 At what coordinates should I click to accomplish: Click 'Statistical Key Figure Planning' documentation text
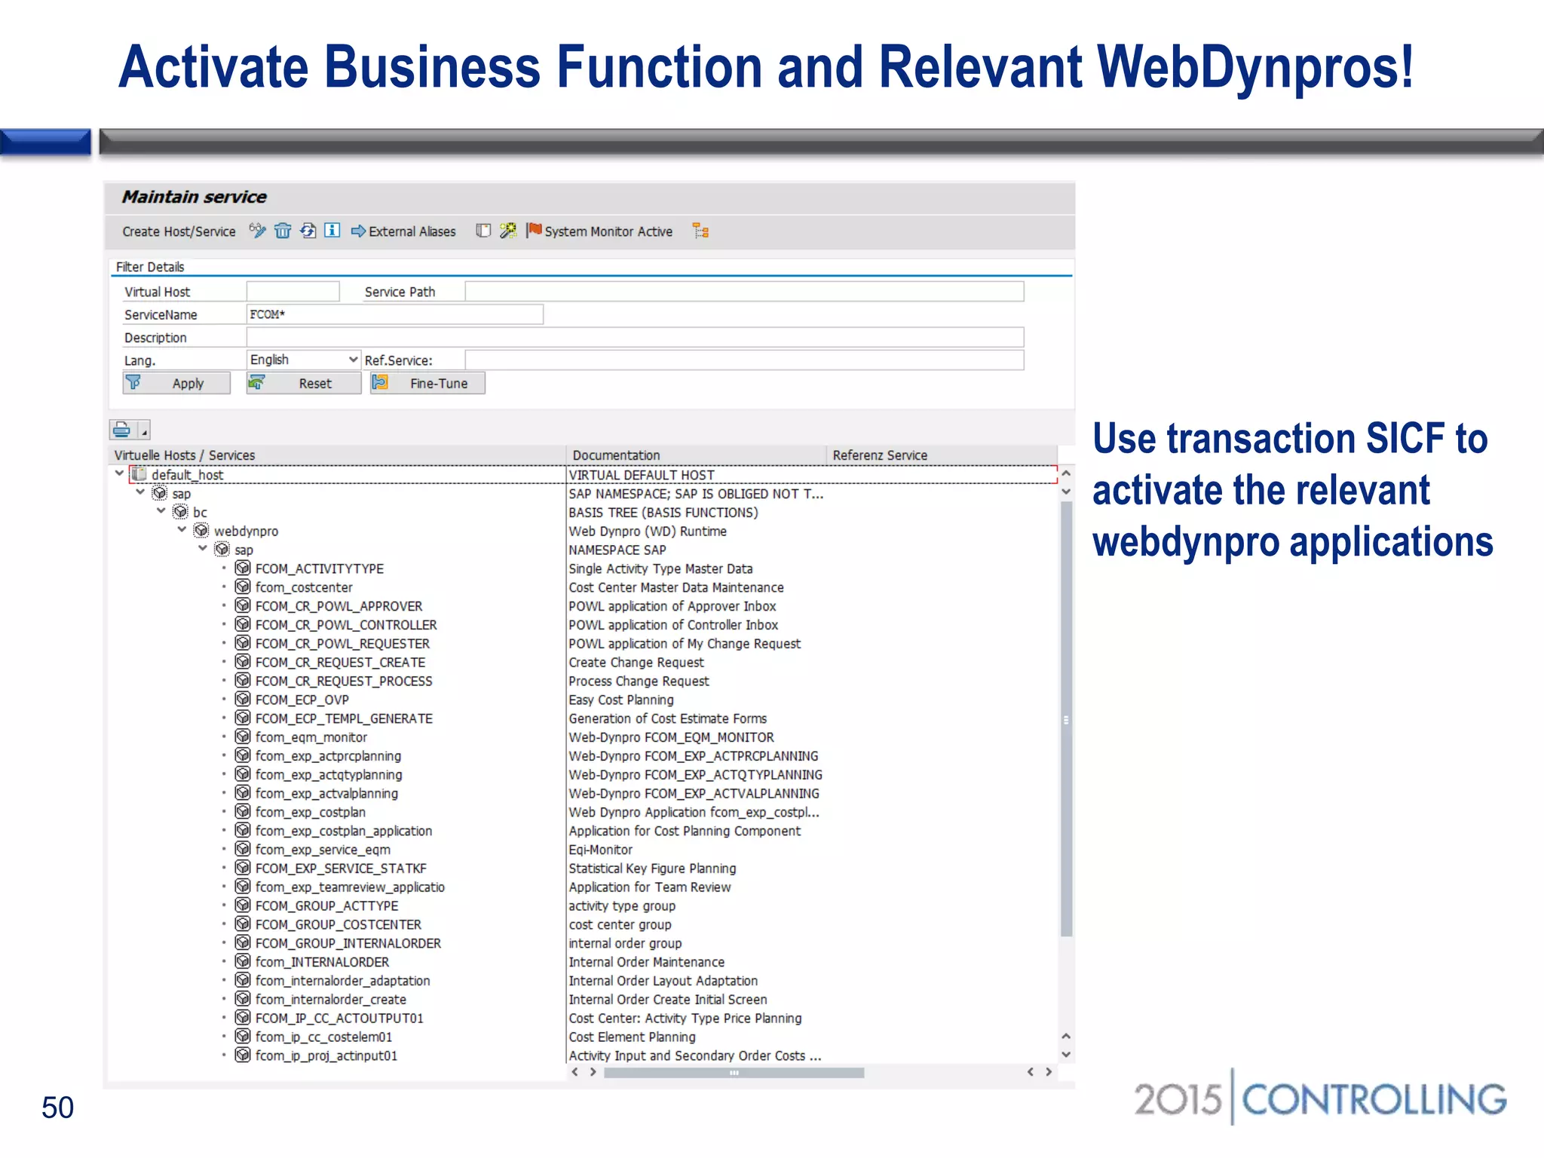coord(652,868)
